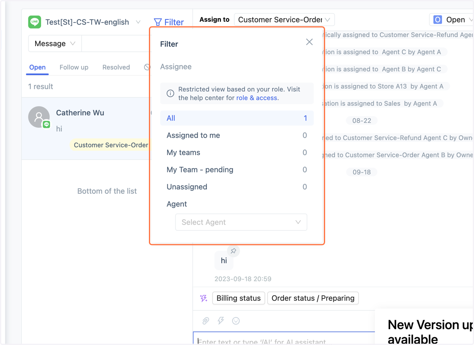Open the Select Agent dropdown
Viewport: 474px width, 345px height.
click(241, 222)
